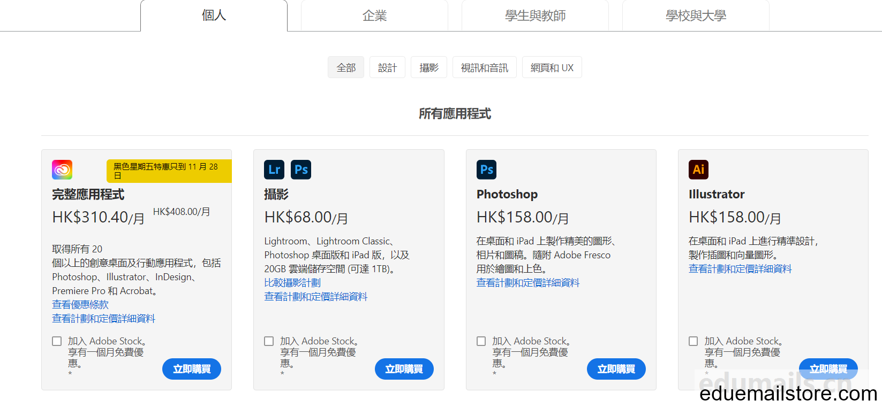Click the Lightroom Lr icon
Viewport: 882px width, 408px height.
(274, 170)
